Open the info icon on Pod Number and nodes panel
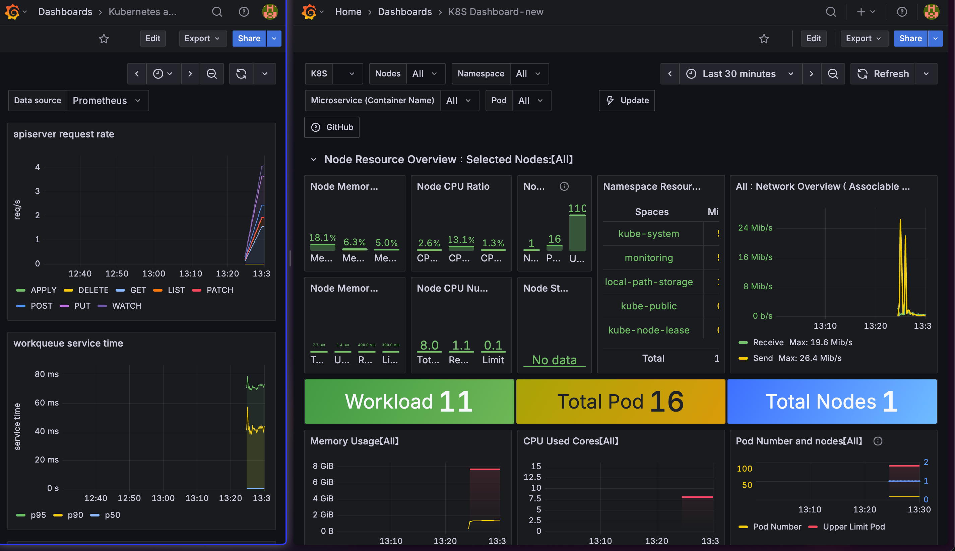The width and height of the screenshot is (955, 551). 878,441
